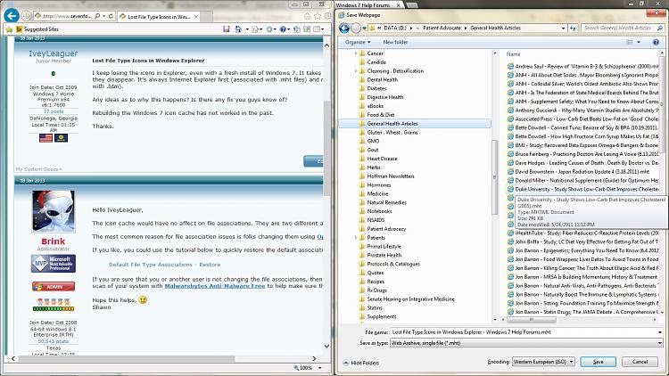Expand the Patients folder tree node
Screen dimensions: 669x376
(x=356, y=238)
